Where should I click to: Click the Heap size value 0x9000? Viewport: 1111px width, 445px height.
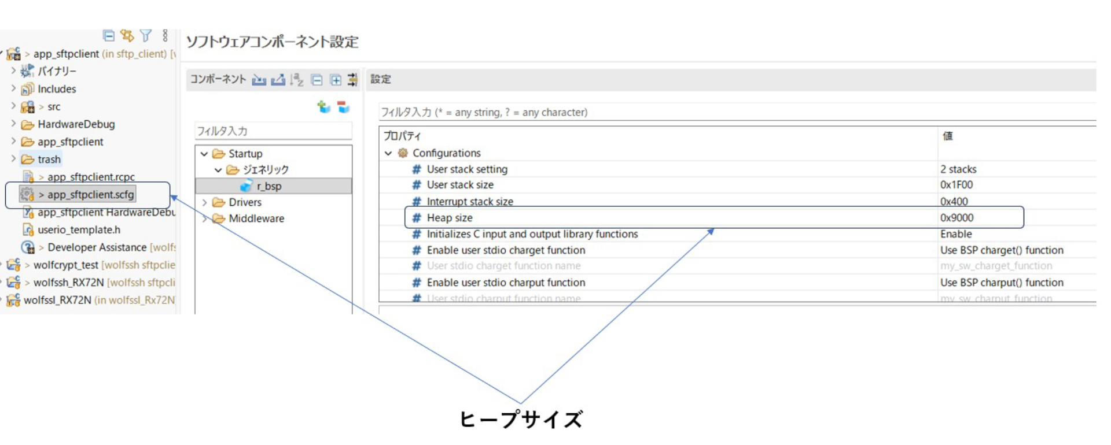point(957,218)
